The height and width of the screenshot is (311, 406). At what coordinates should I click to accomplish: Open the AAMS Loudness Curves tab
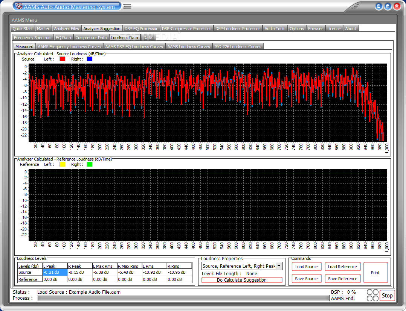click(188, 47)
